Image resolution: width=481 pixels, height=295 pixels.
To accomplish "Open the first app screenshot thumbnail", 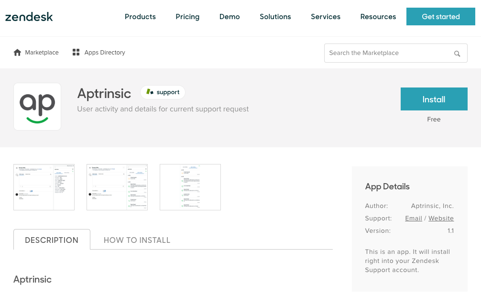I will (44, 187).
